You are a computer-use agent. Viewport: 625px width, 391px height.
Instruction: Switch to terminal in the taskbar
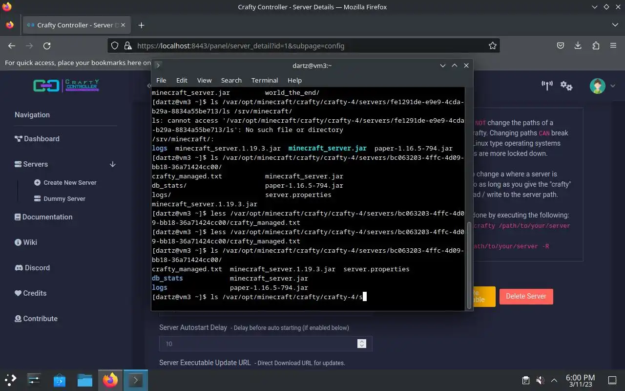pos(135,380)
